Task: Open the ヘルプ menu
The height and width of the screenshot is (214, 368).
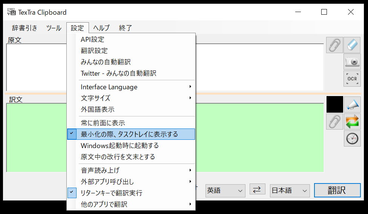Action: coord(101,28)
